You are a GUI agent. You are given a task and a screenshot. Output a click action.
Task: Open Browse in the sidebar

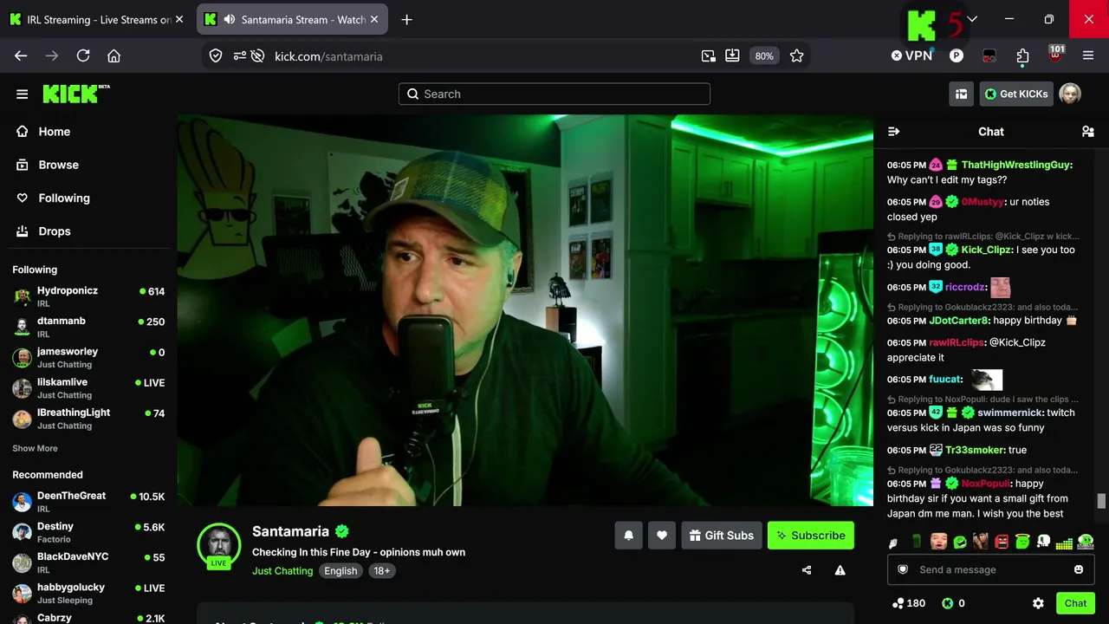pyautogui.click(x=58, y=165)
